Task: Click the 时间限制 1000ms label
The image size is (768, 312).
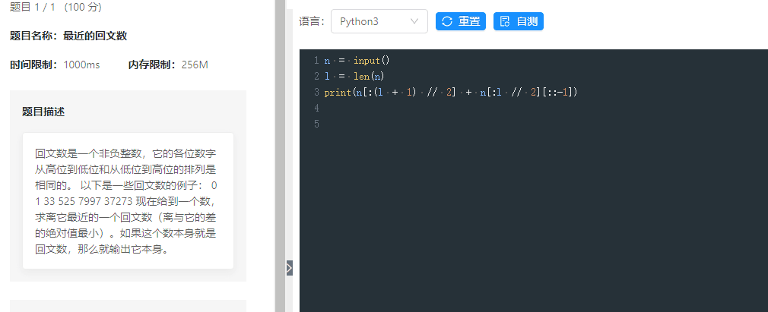Action: [x=55, y=65]
